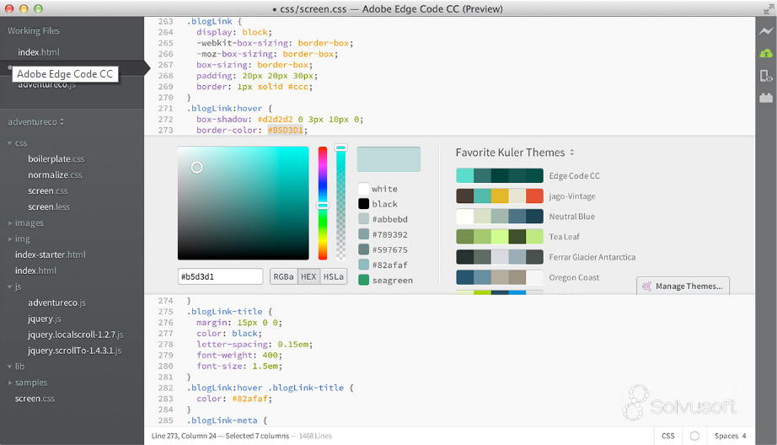The image size is (777, 445).
Task: Click the hex color input field
Action: [x=220, y=276]
